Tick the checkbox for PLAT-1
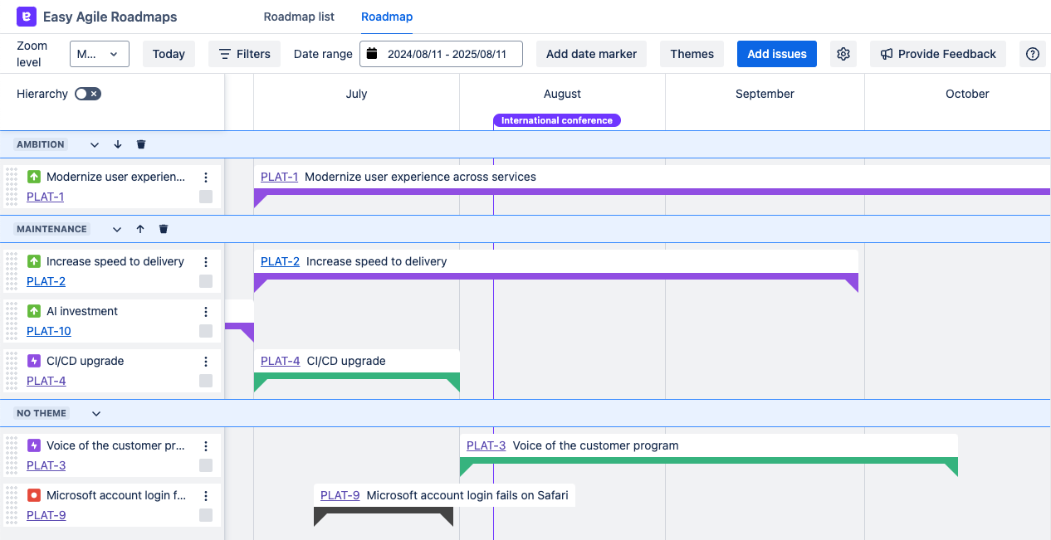 [206, 197]
